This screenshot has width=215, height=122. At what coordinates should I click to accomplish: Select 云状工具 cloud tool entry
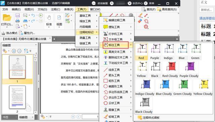[x=117, y=103]
